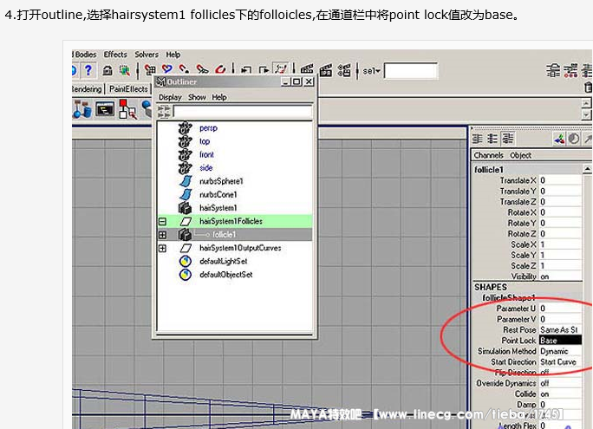Switch to the PaintEffects shelf tab
Image resolution: width=593 pixels, height=429 pixels.
[x=128, y=88]
